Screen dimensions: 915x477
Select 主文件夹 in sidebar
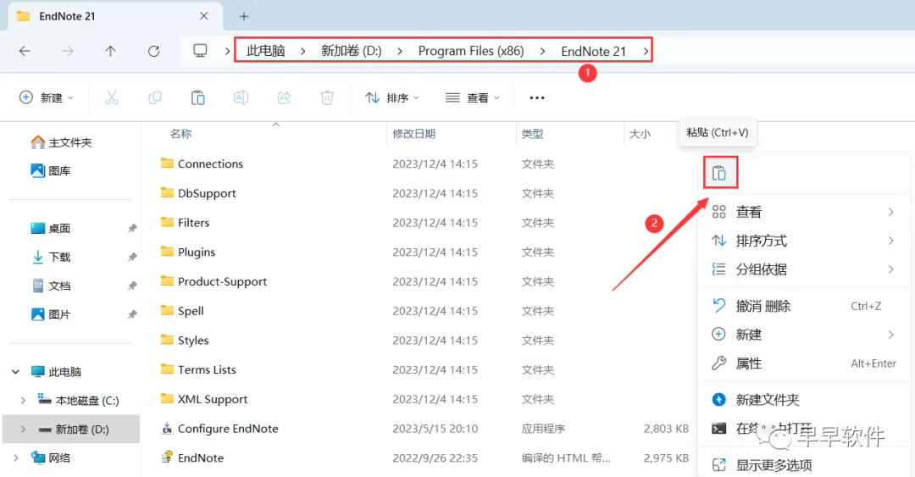click(61, 142)
